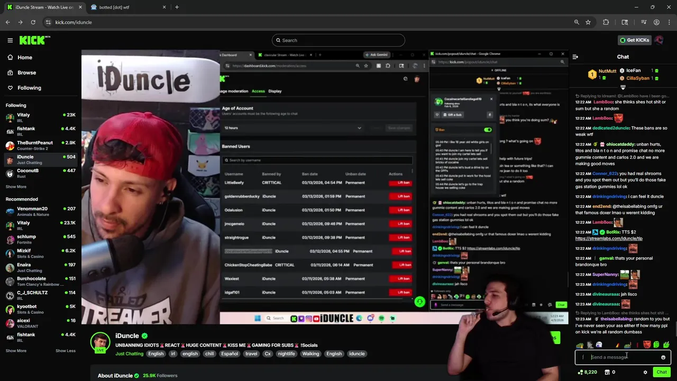Open the user avatar menu beside Get KICKs
The image size is (677, 381).
coord(659,40)
